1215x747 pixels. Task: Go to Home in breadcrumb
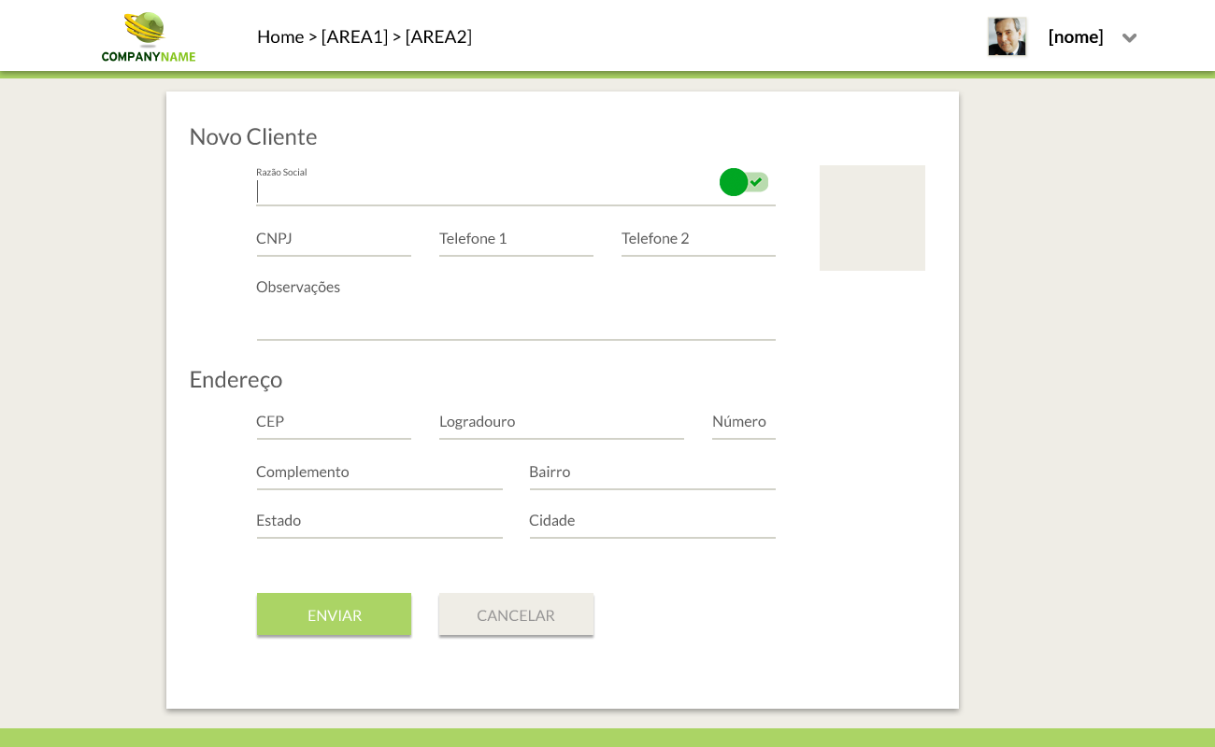(279, 36)
